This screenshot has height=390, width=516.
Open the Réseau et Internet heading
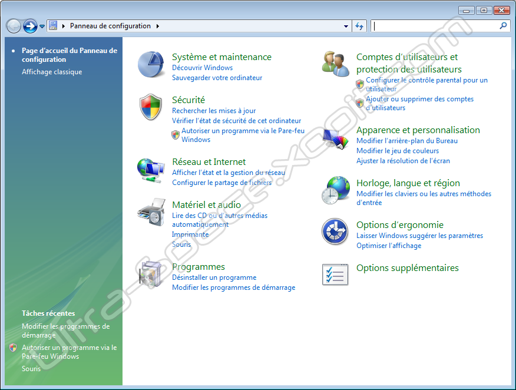[x=209, y=161]
